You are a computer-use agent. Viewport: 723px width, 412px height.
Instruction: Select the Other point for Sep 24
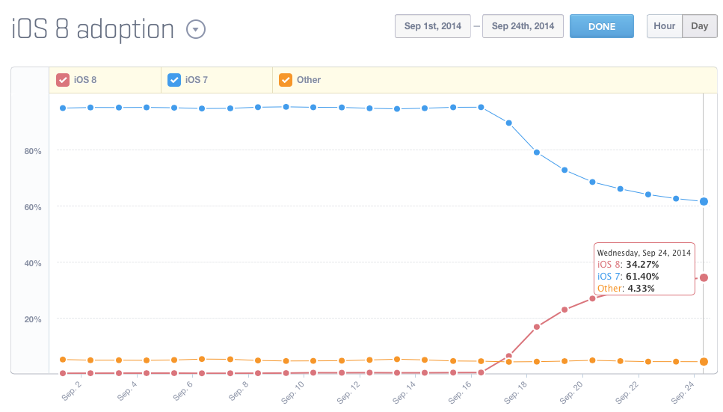coord(704,362)
